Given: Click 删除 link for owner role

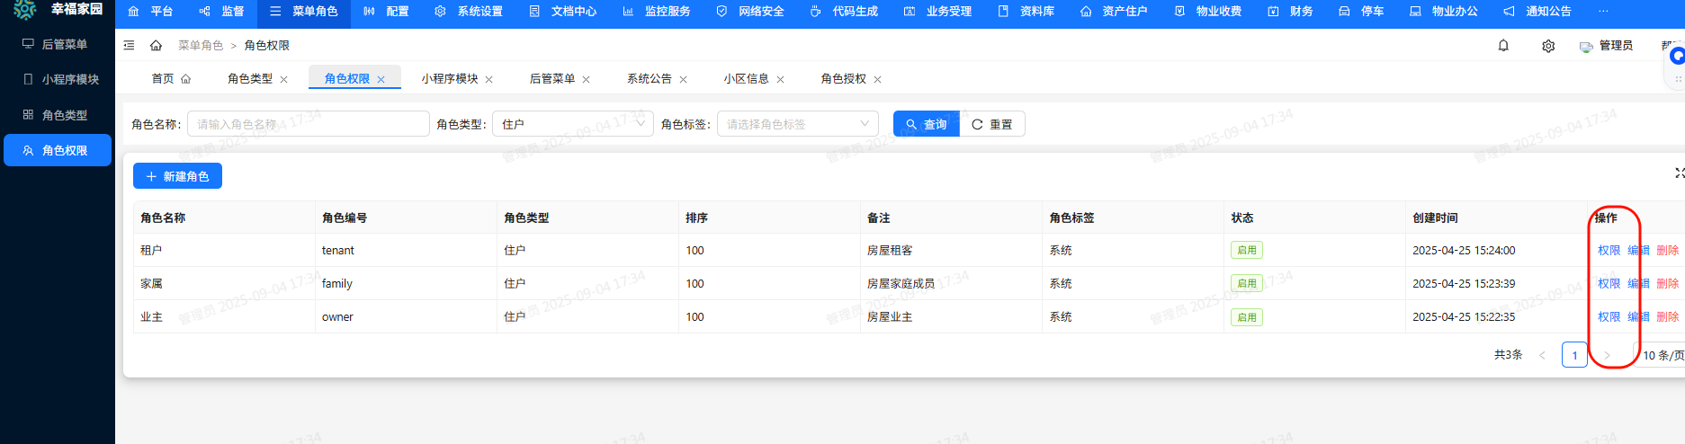Looking at the screenshot, I should (x=1667, y=317).
